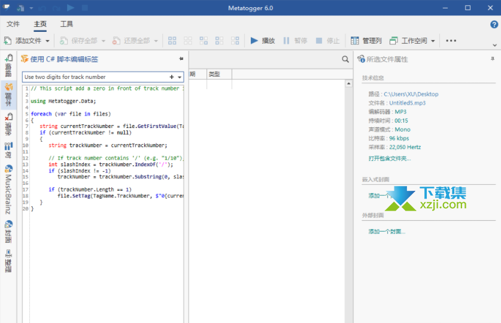Click the redo arrow in the title bar

(x=56, y=8)
